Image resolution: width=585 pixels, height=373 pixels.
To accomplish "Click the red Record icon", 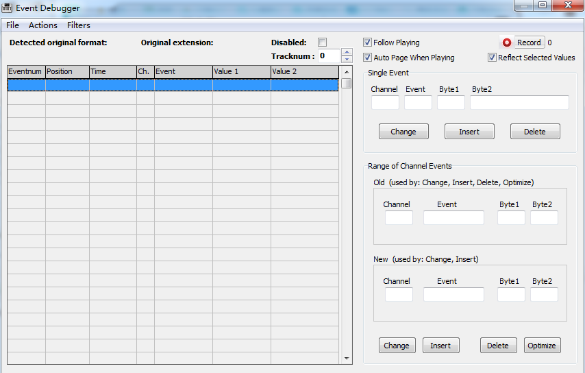I will (507, 43).
